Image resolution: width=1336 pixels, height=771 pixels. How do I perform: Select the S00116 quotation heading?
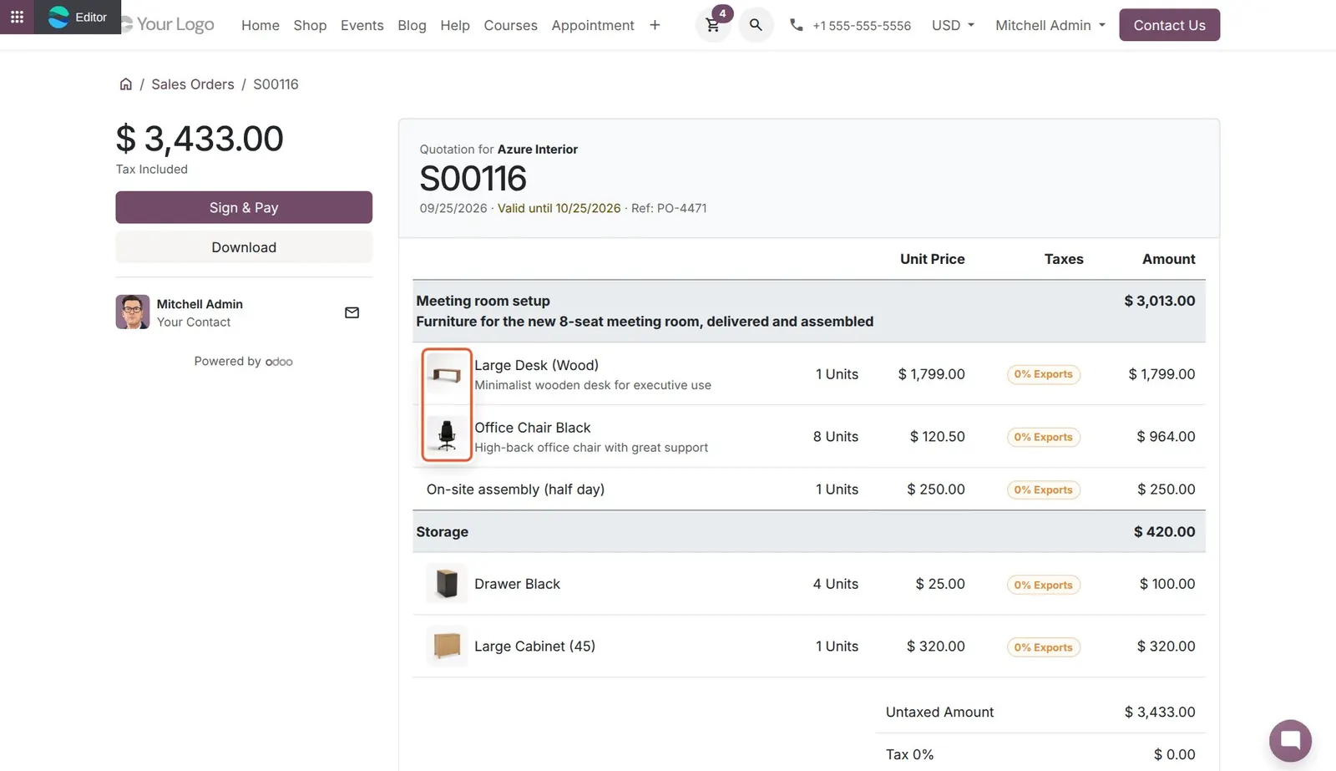coord(473,179)
